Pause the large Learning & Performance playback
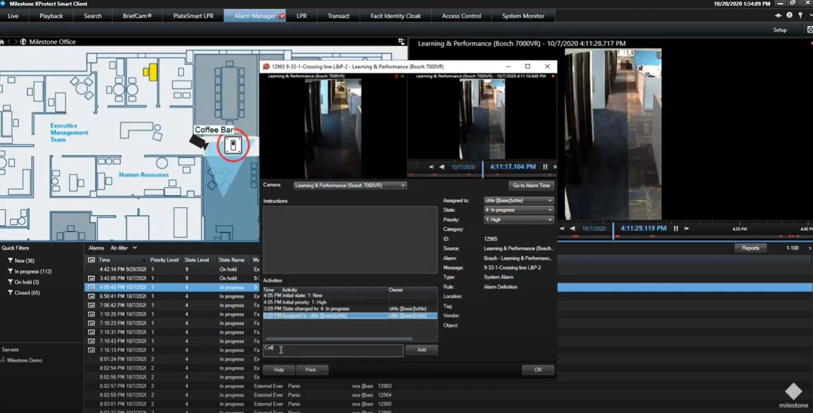 click(676, 228)
